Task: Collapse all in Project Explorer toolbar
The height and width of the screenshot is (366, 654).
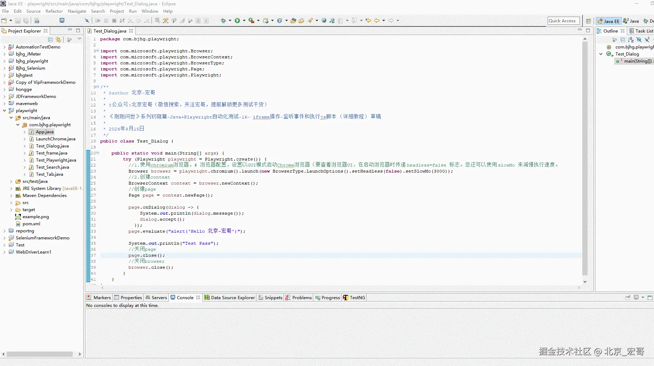Action: (50, 40)
